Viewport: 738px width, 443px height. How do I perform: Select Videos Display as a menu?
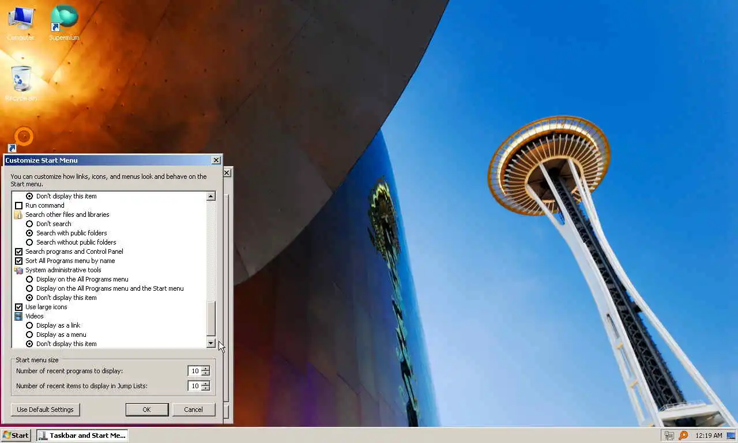(x=29, y=335)
